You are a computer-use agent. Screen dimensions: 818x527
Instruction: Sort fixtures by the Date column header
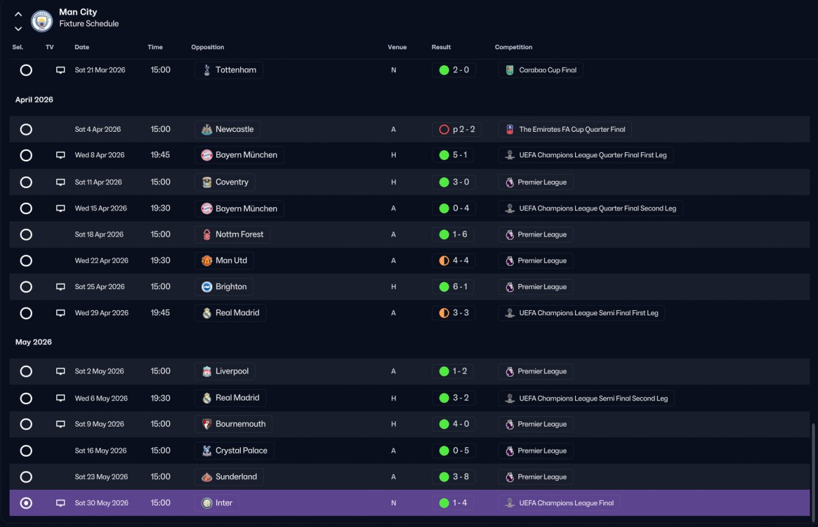pos(82,47)
